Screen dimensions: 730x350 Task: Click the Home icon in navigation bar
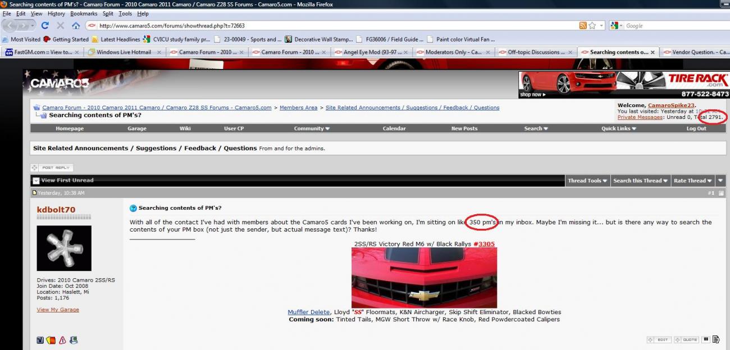(75, 26)
